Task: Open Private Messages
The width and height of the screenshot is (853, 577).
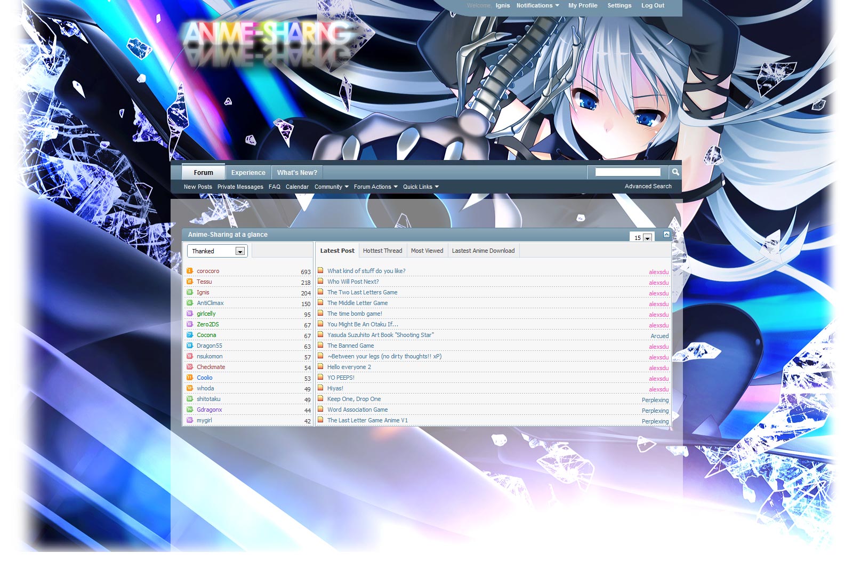Action: pos(240,187)
